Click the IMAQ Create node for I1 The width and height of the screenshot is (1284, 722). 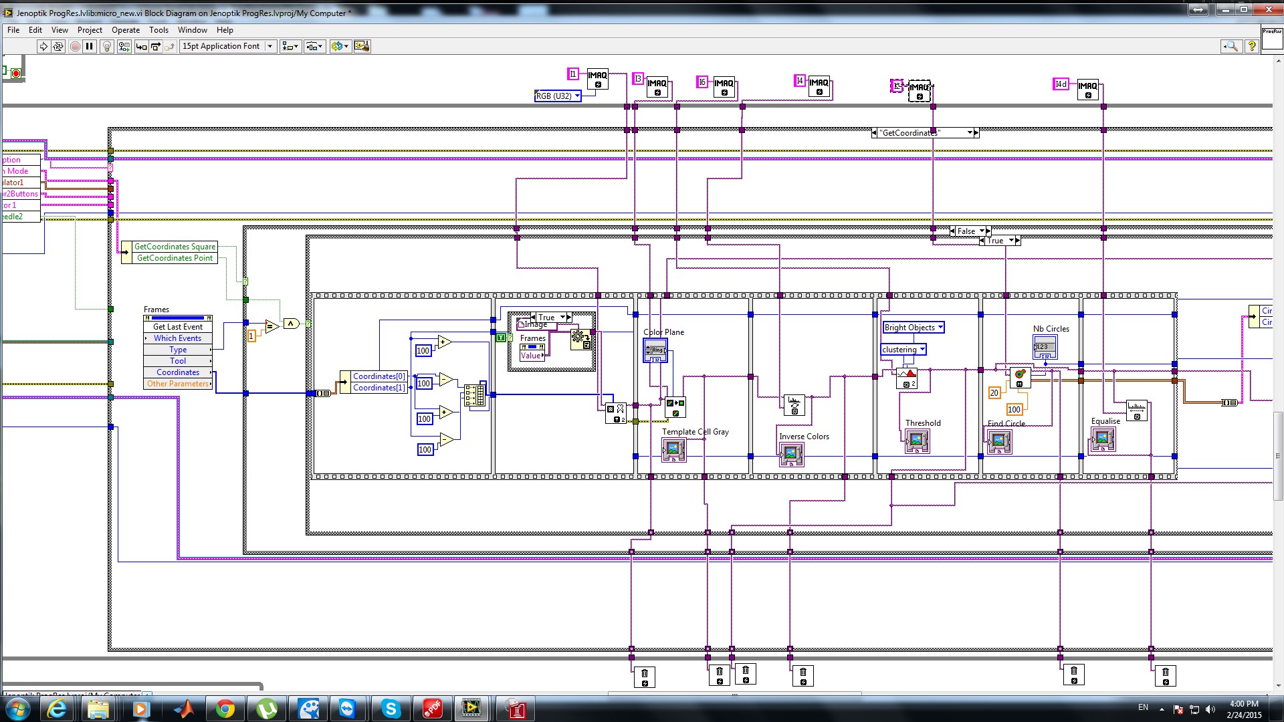click(x=597, y=80)
